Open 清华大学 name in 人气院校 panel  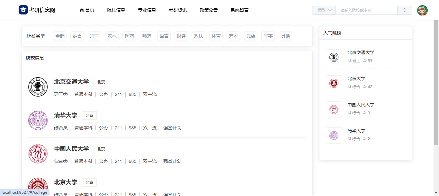pyautogui.click(x=356, y=131)
